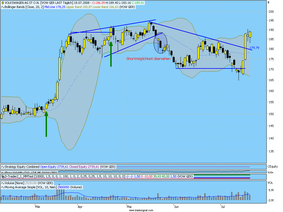Click the open price O:186.09
The height and width of the screenshot is (212, 283).
click(98, 3)
